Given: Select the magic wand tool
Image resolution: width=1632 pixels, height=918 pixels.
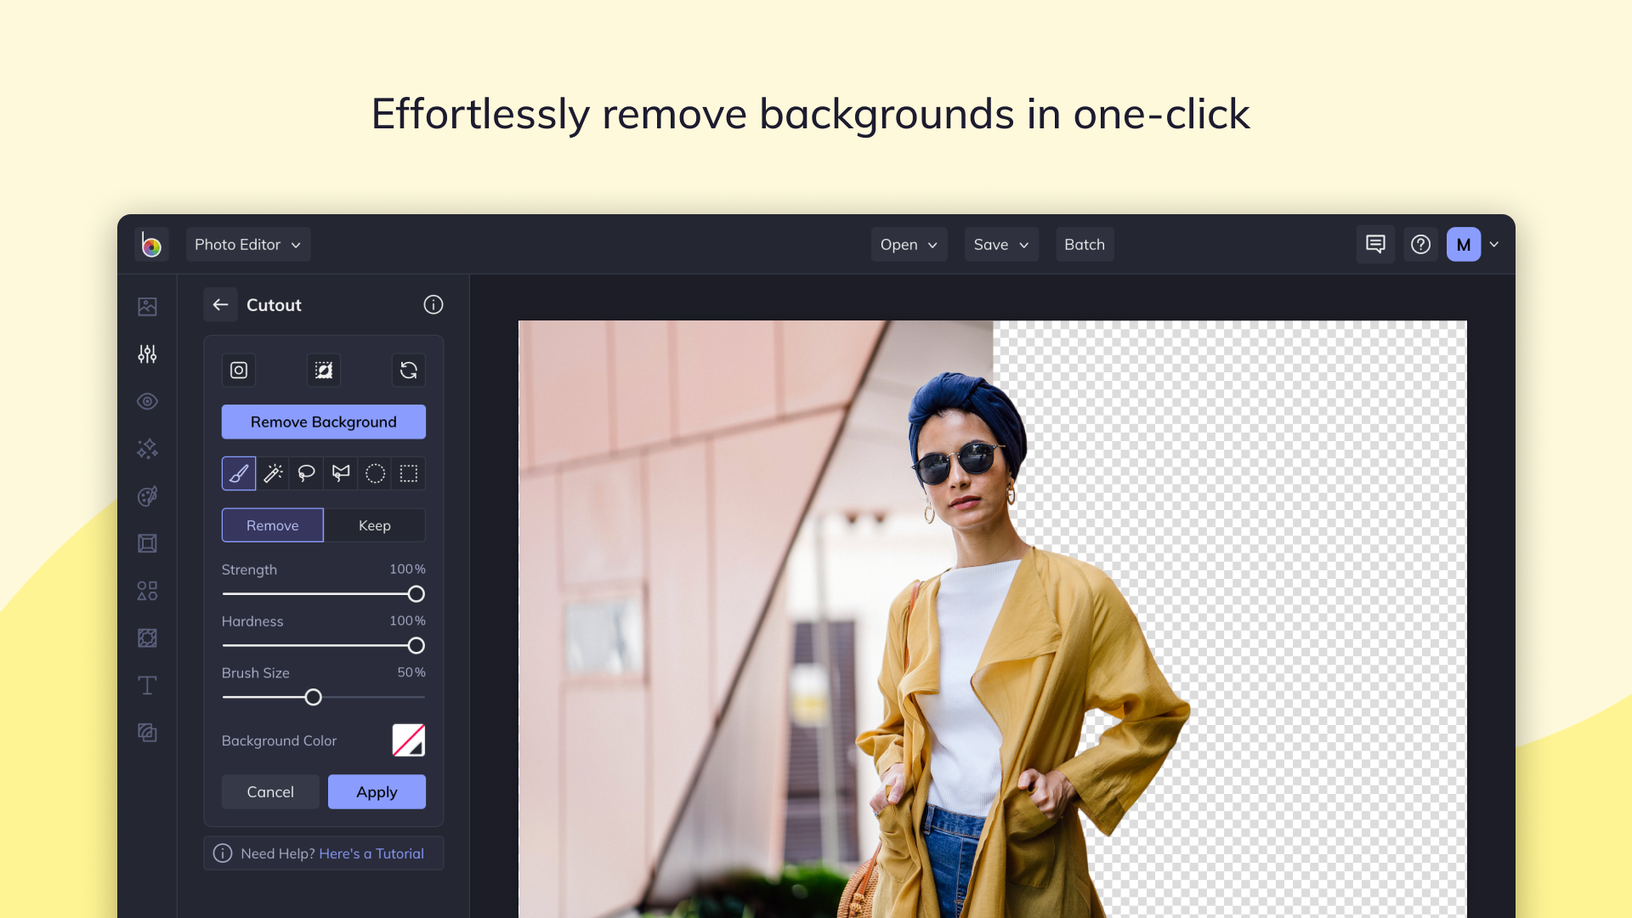Looking at the screenshot, I should [273, 473].
